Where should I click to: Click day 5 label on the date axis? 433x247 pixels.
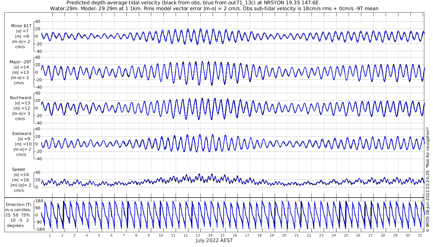point(99,235)
